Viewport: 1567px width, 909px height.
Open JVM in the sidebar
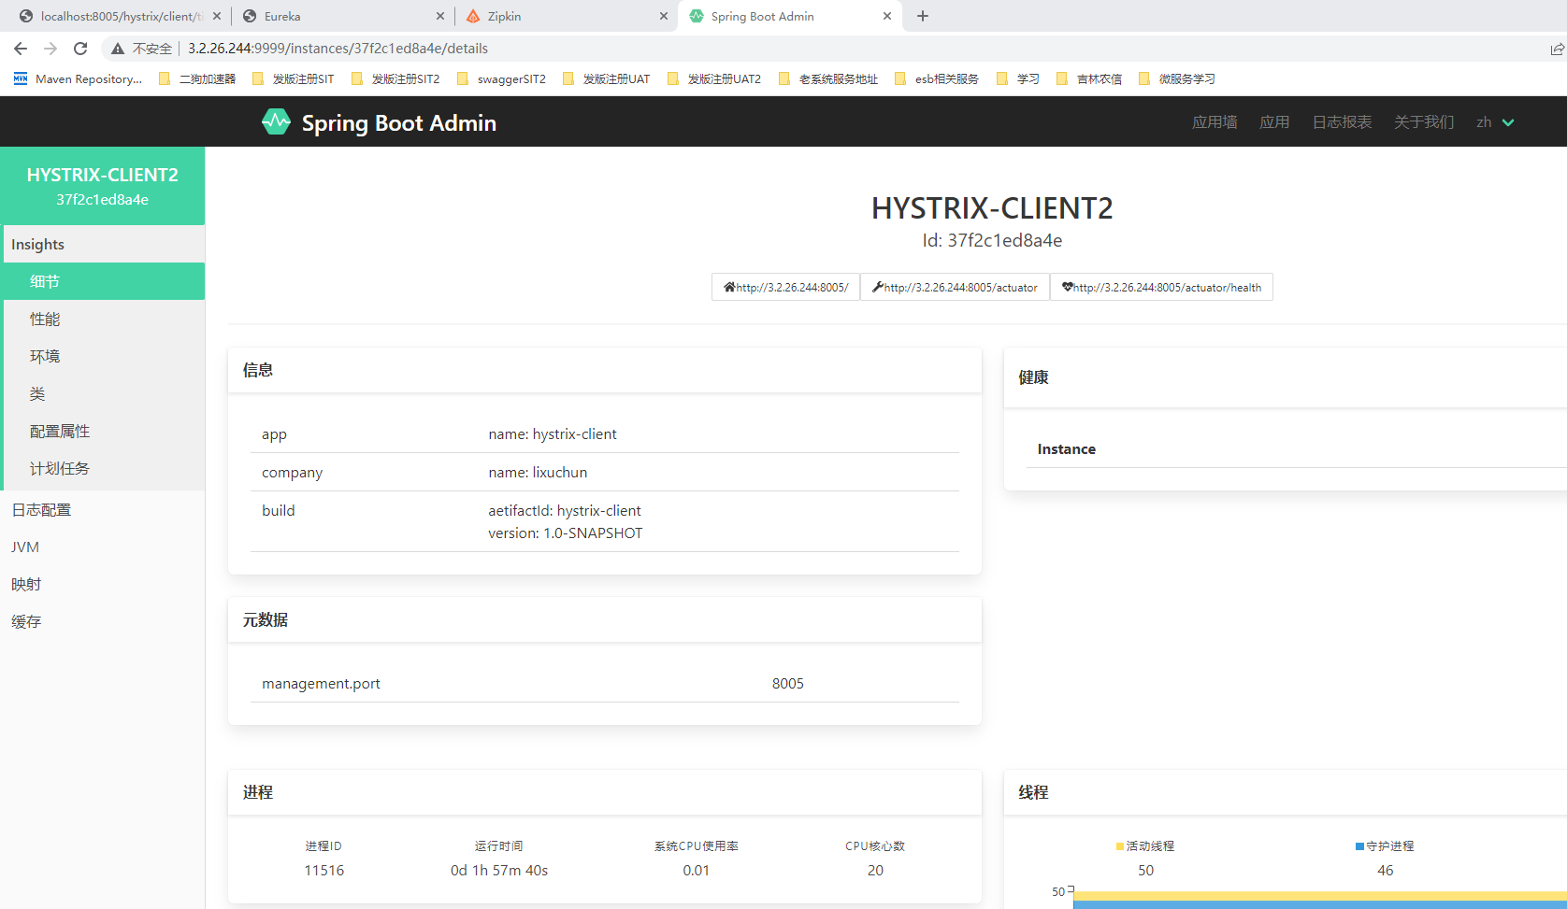(102, 547)
